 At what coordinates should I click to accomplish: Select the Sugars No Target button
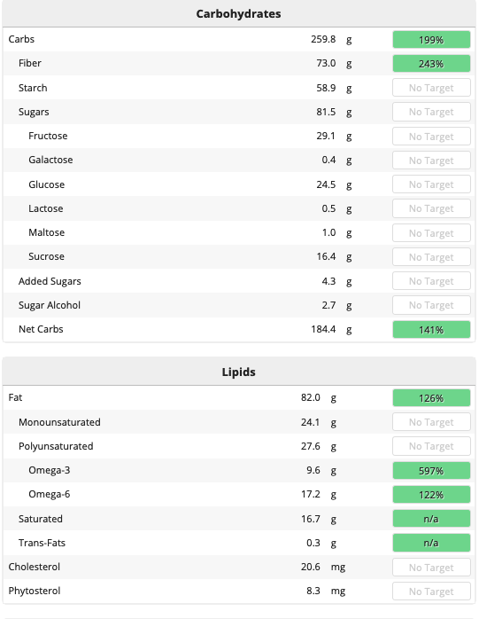coord(431,112)
